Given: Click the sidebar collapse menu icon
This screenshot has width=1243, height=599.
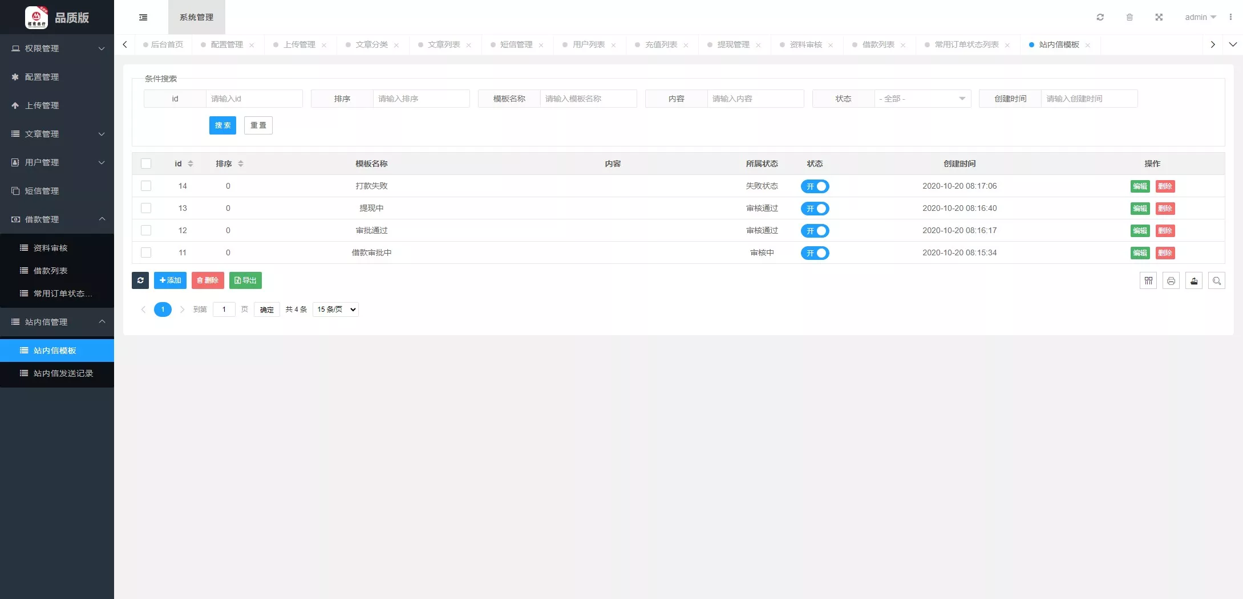Looking at the screenshot, I should pyautogui.click(x=143, y=17).
